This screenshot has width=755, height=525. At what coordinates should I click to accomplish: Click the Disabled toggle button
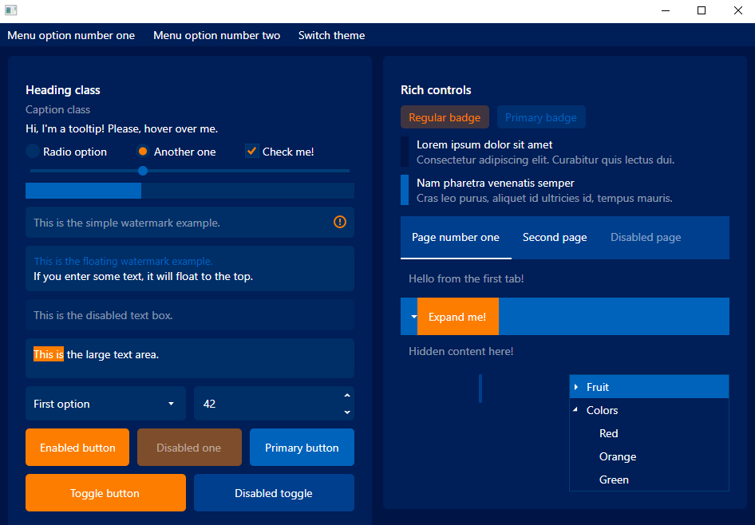(274, 493)
